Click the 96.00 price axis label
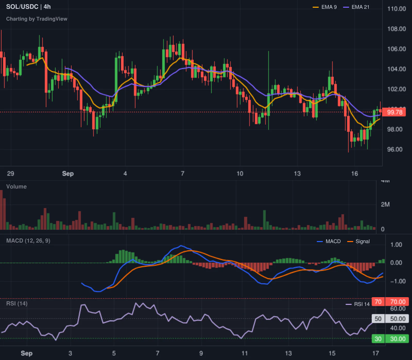Viewport: 412px width, 360px height. (x=395, y=149)
